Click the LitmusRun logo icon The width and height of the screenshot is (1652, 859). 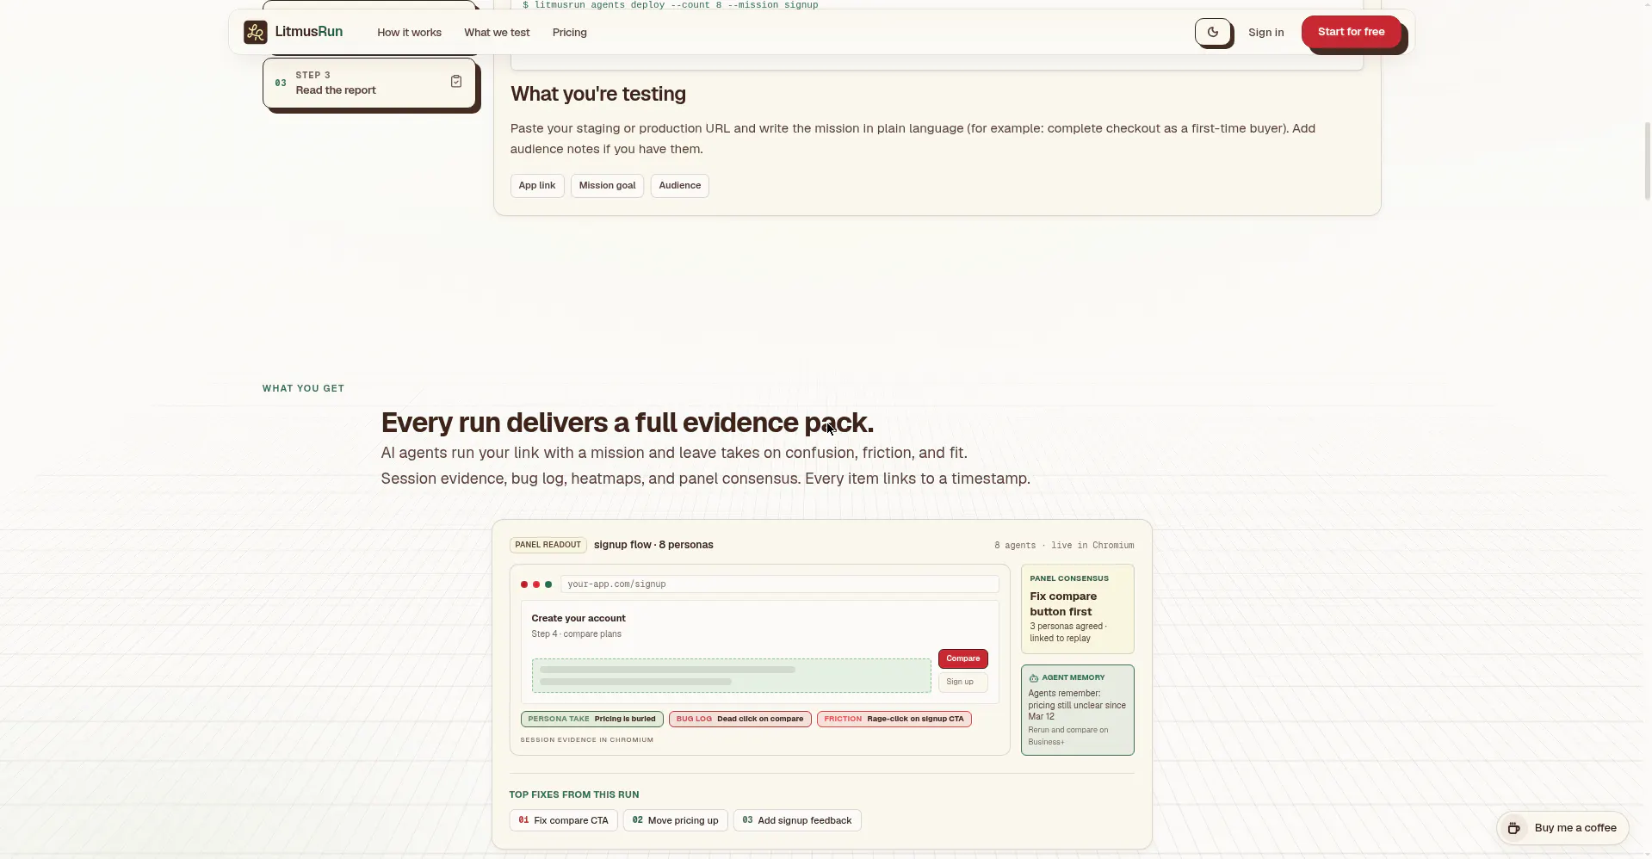[255, 33]
